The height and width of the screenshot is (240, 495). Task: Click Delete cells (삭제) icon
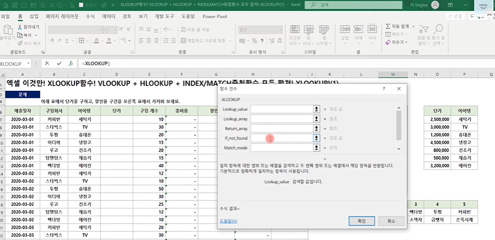pos(359,29)
